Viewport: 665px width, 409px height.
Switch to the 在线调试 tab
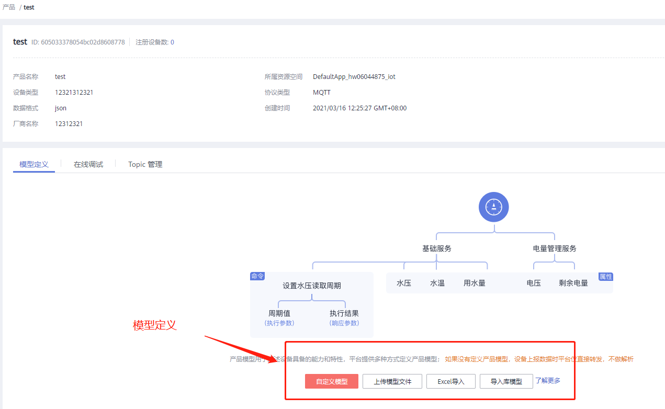coord(88,164)
